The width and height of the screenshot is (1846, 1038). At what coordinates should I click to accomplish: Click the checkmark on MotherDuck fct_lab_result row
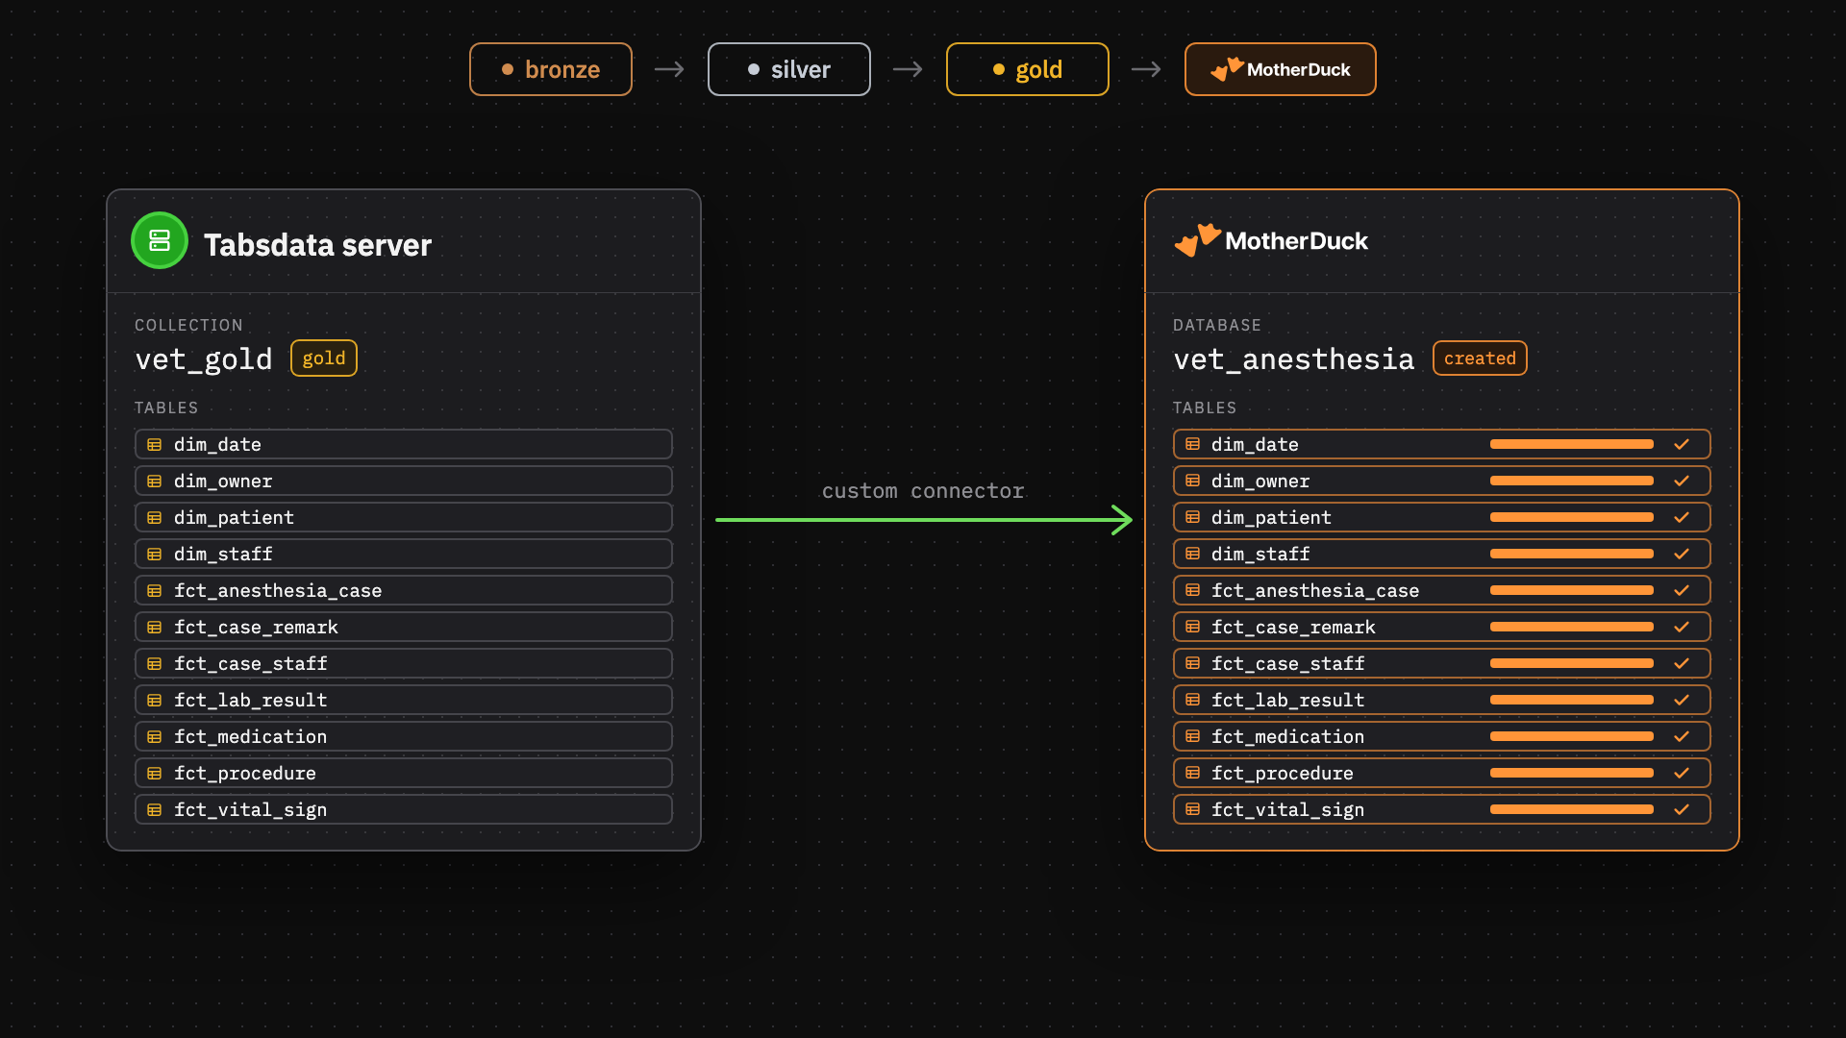point(1682,700)
